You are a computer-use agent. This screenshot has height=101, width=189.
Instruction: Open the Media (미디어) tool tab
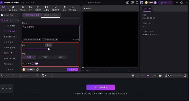tap(4, 8)
